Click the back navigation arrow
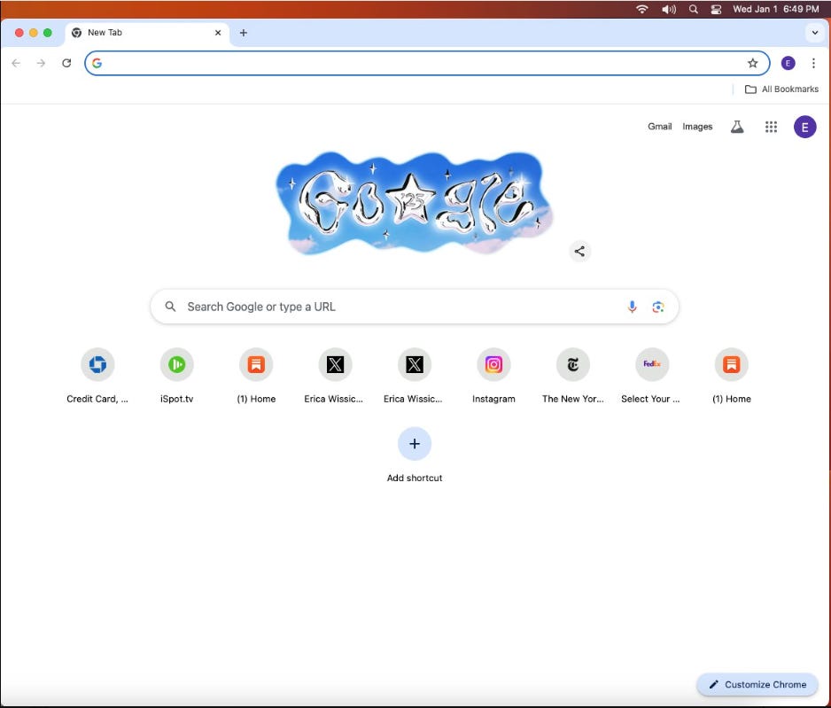Screen dimensions: 831x708 (x=16, y=63)
